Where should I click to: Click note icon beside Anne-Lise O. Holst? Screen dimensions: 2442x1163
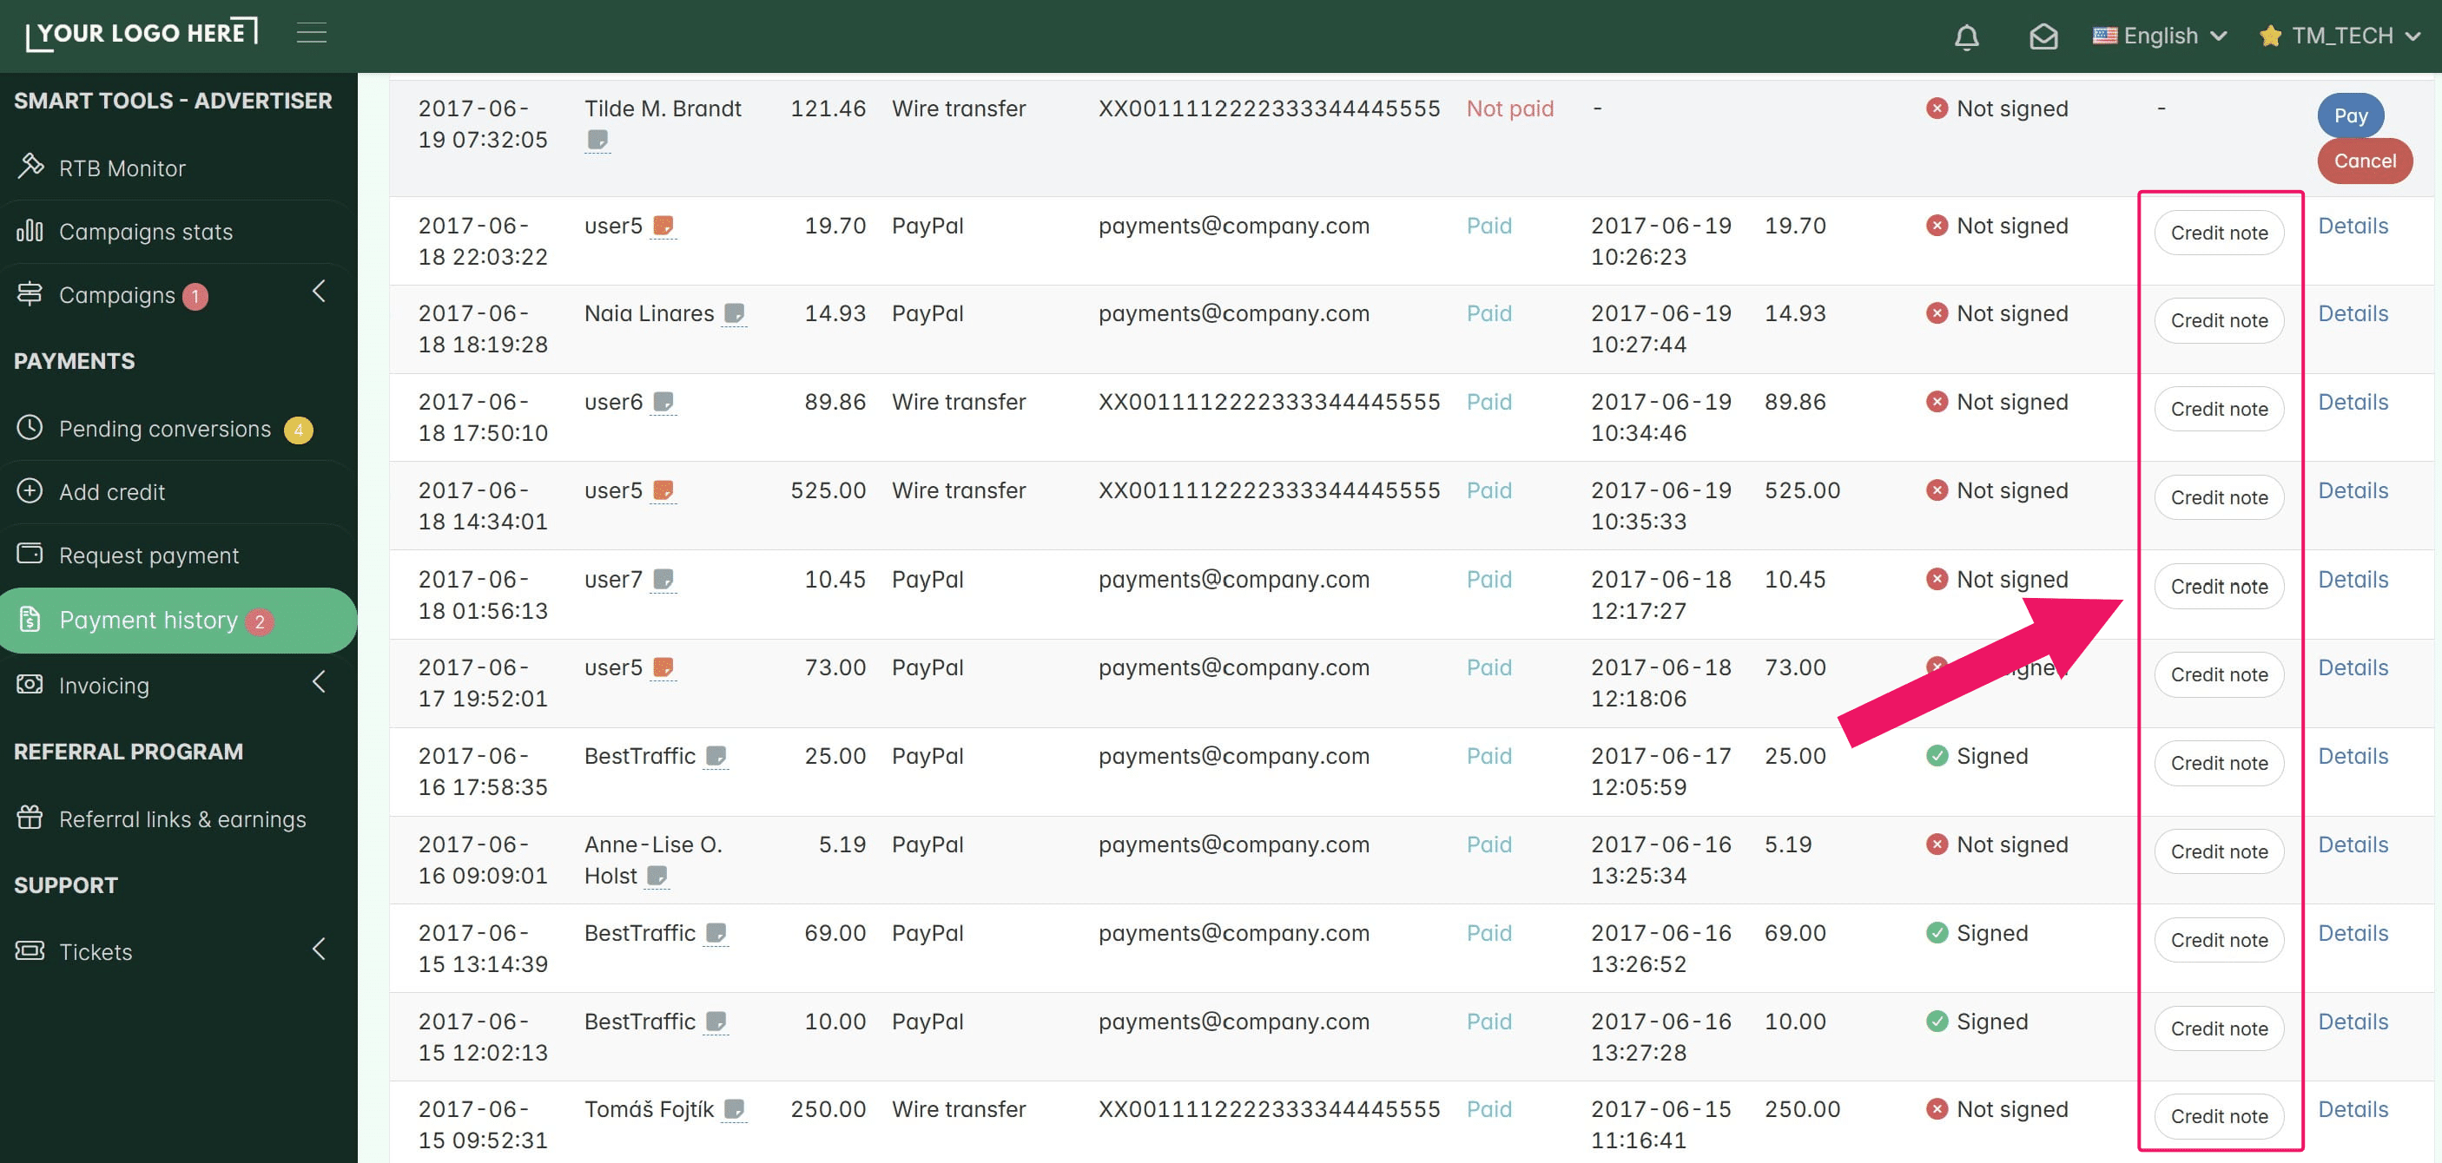coord(657,876)
